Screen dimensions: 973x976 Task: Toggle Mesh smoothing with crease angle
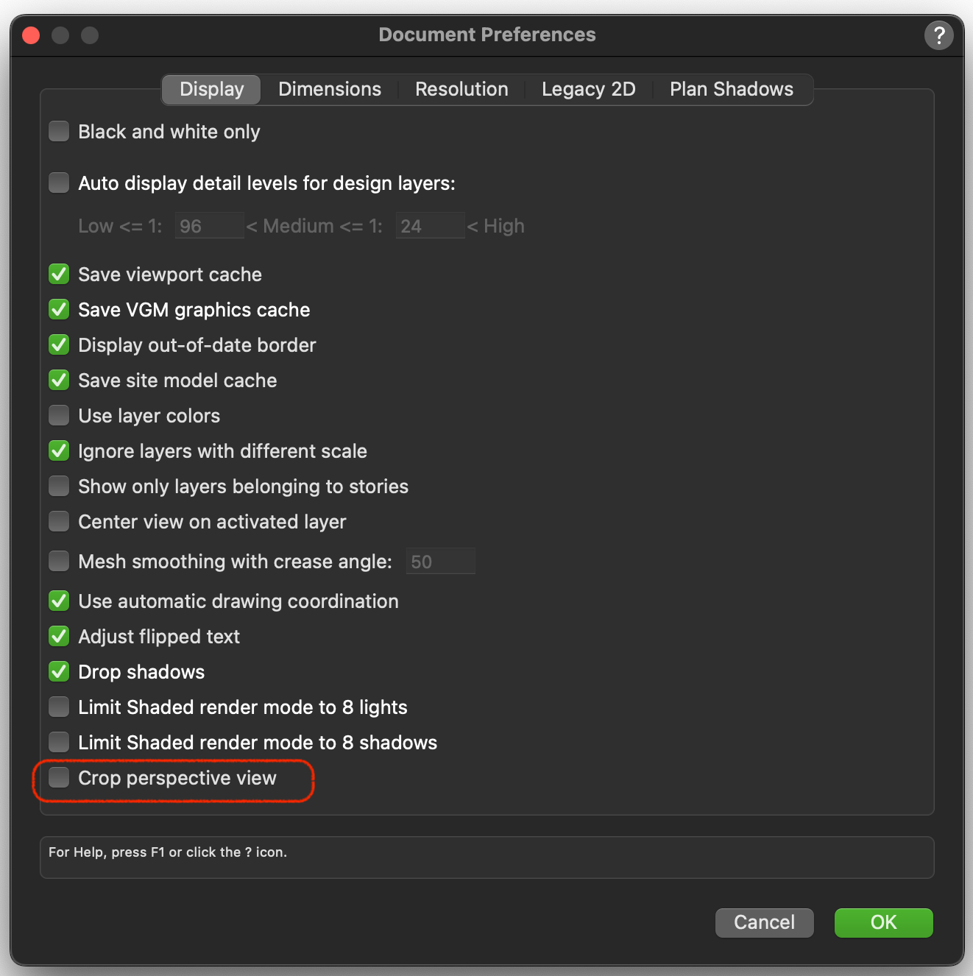click(x=59, y=562)
